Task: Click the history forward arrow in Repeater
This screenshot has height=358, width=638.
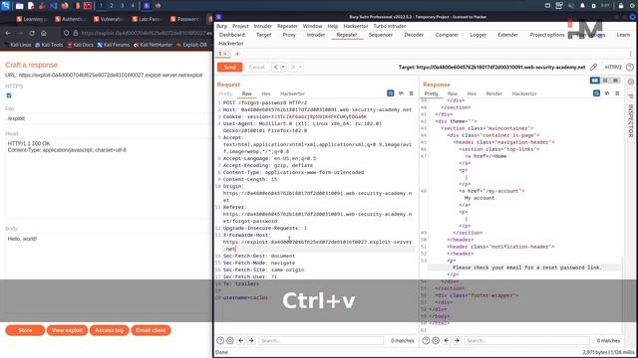Action: coord(293,68)
